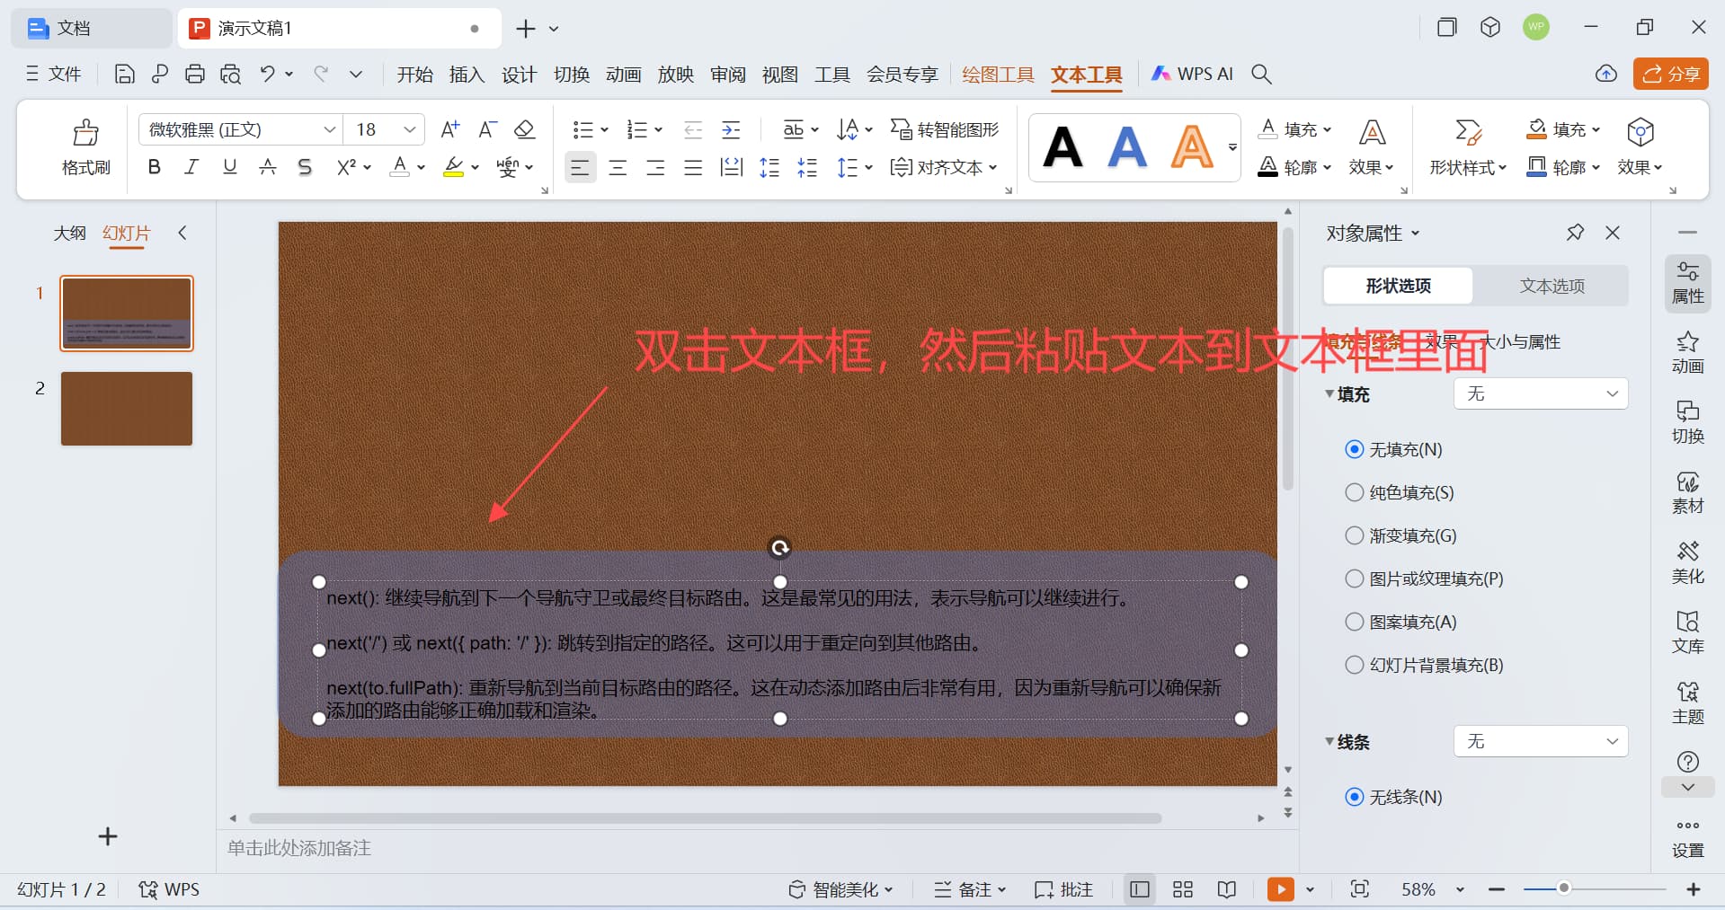
Task: Expand the 填充 fill type dropdown
Action: (1541, 393)
